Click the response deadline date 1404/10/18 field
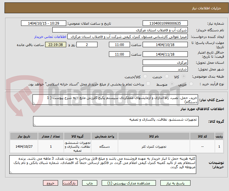Viewport: 229px width, 191px height. [x=165, y=45]
